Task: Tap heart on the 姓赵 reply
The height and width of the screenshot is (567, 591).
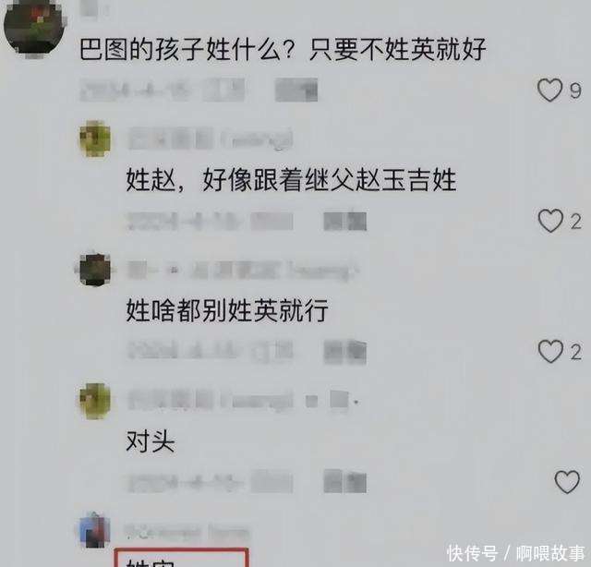Action: tap(550, 221)
